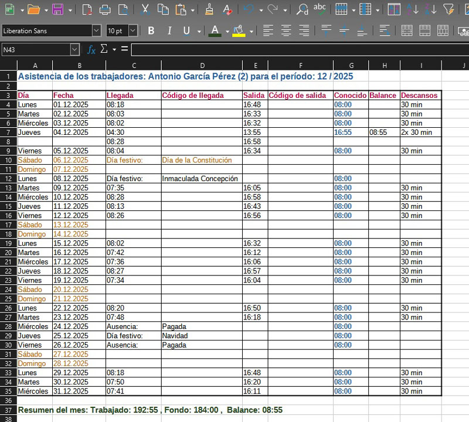
Task: Open the Function Wizard (fx)
Action: point(91,50)
